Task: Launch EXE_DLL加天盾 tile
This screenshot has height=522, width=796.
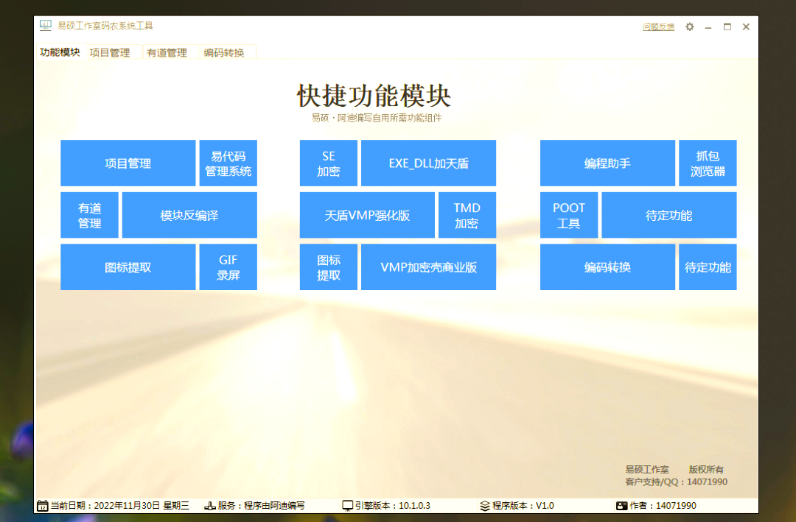Action: pos(428,163)
